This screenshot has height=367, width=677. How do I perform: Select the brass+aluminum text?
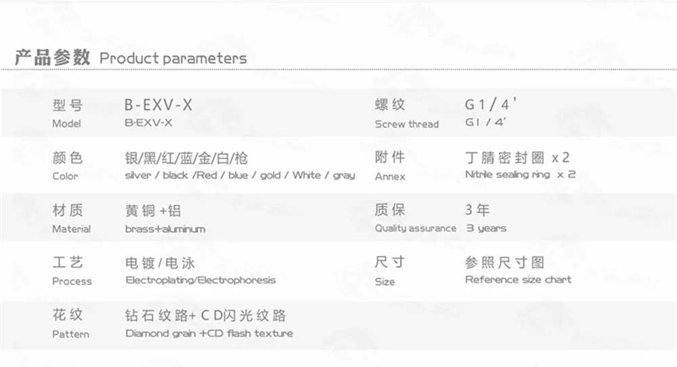(x=165, y=229)
